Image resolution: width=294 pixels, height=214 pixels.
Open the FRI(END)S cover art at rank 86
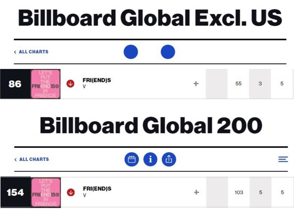pyautogui.click(x=46, y=84)
